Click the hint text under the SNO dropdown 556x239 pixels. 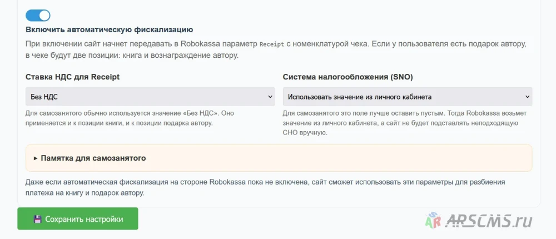(405, 123)
